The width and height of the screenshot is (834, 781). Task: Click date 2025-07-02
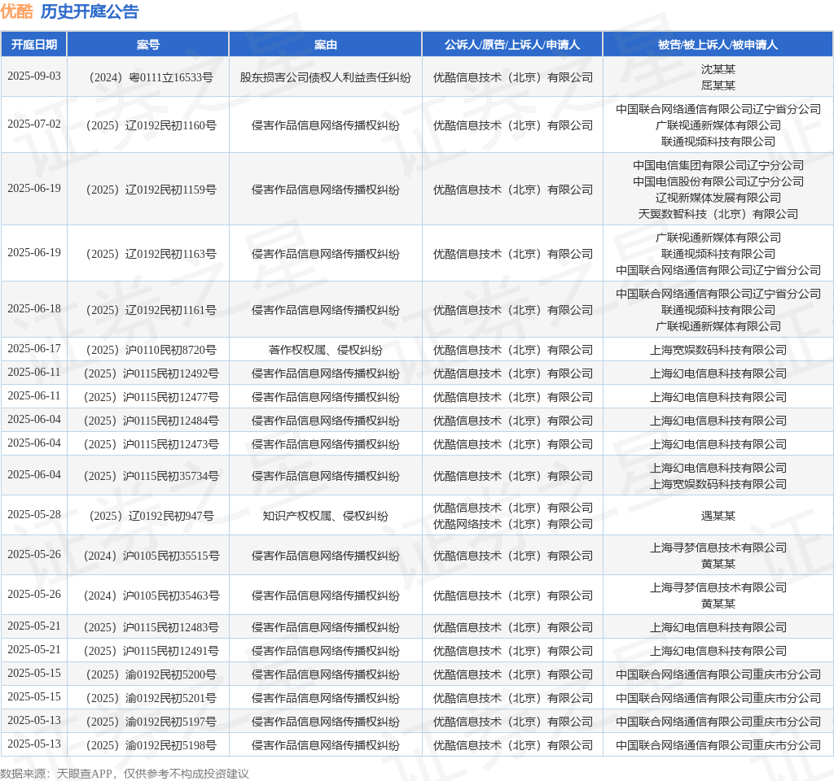tap(34, 124)
